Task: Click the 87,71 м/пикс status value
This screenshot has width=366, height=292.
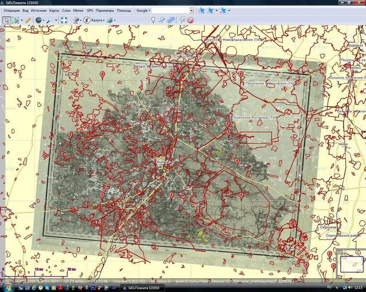Action: [75, 281]
